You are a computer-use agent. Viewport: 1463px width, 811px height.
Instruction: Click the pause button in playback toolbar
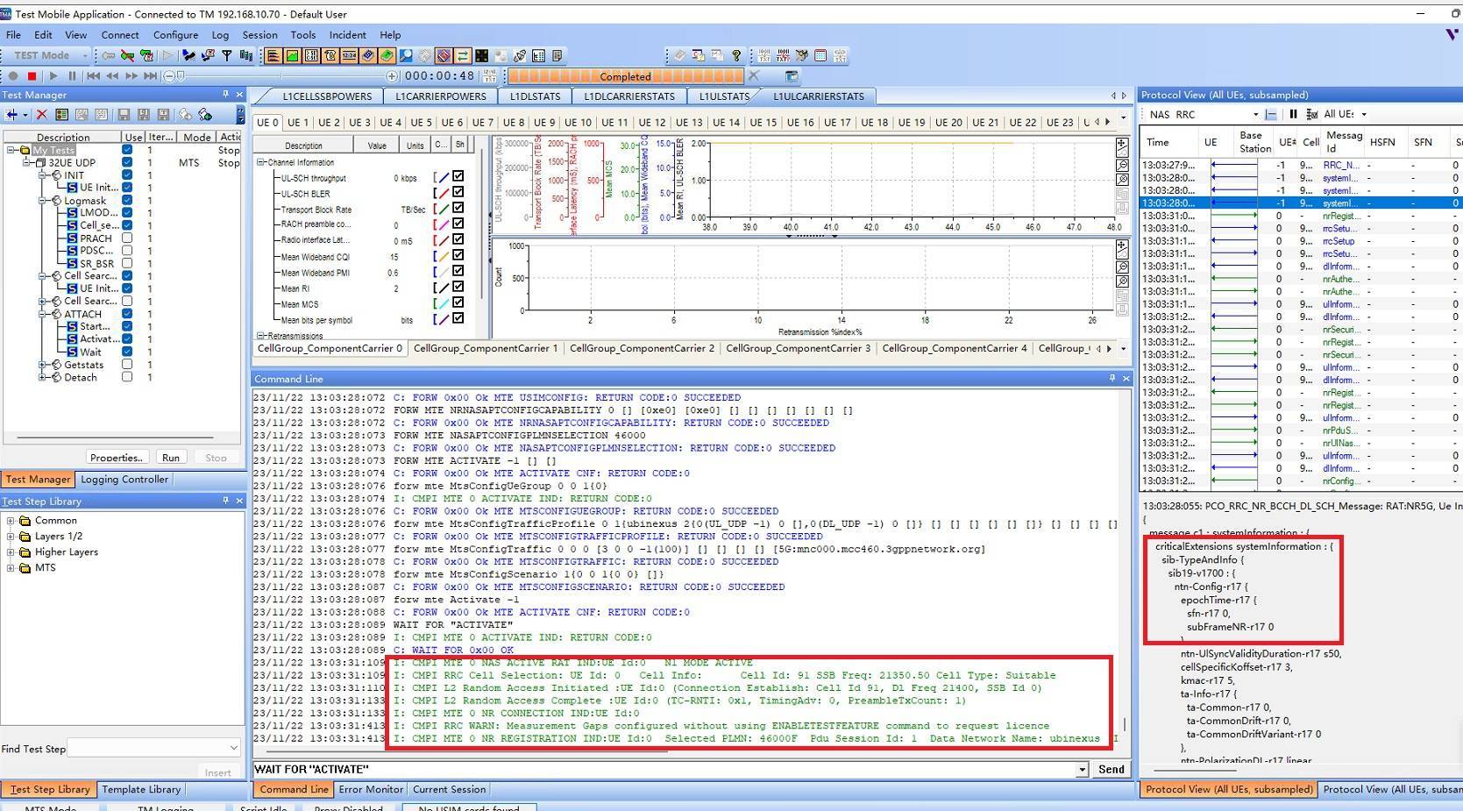(x=73, y=76)
